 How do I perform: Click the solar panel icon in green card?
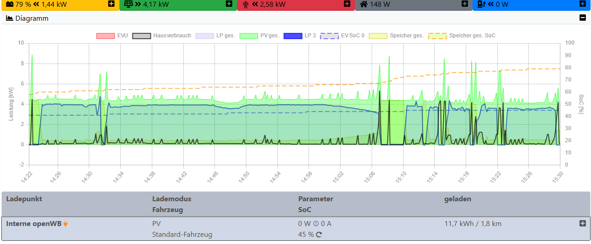coord(128,5)
